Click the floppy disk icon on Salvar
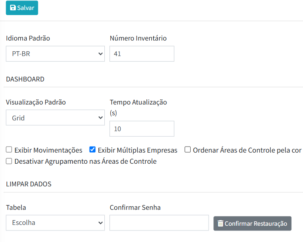 coord(13,8)
